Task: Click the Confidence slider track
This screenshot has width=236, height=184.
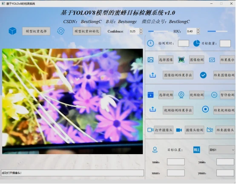Action: (x=158, y=31)
